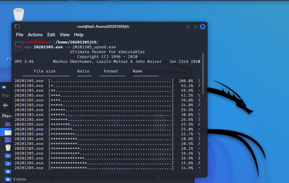Image resolution: width=289 pixels, height=183 pixels.
Task: Click the '100.0%' ratio value
Action: tap(186, 81)
